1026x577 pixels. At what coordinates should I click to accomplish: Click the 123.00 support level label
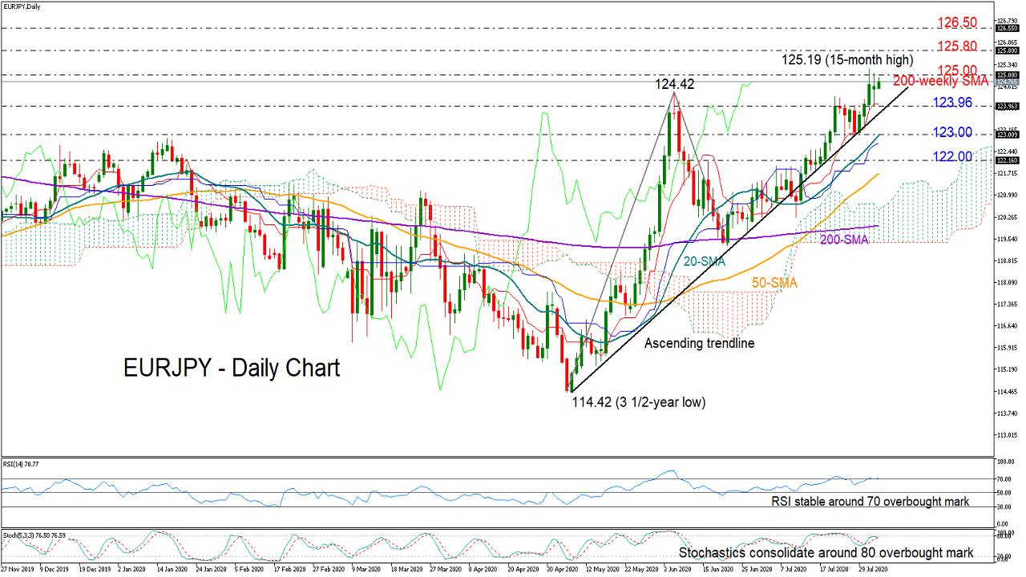(951, 132)
